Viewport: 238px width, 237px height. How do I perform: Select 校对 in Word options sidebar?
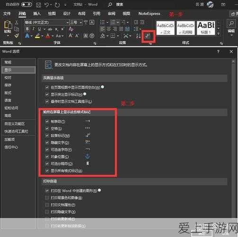(x=18, y=78)
